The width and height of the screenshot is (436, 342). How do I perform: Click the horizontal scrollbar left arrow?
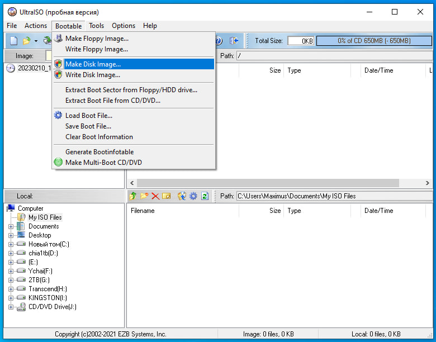132,183
